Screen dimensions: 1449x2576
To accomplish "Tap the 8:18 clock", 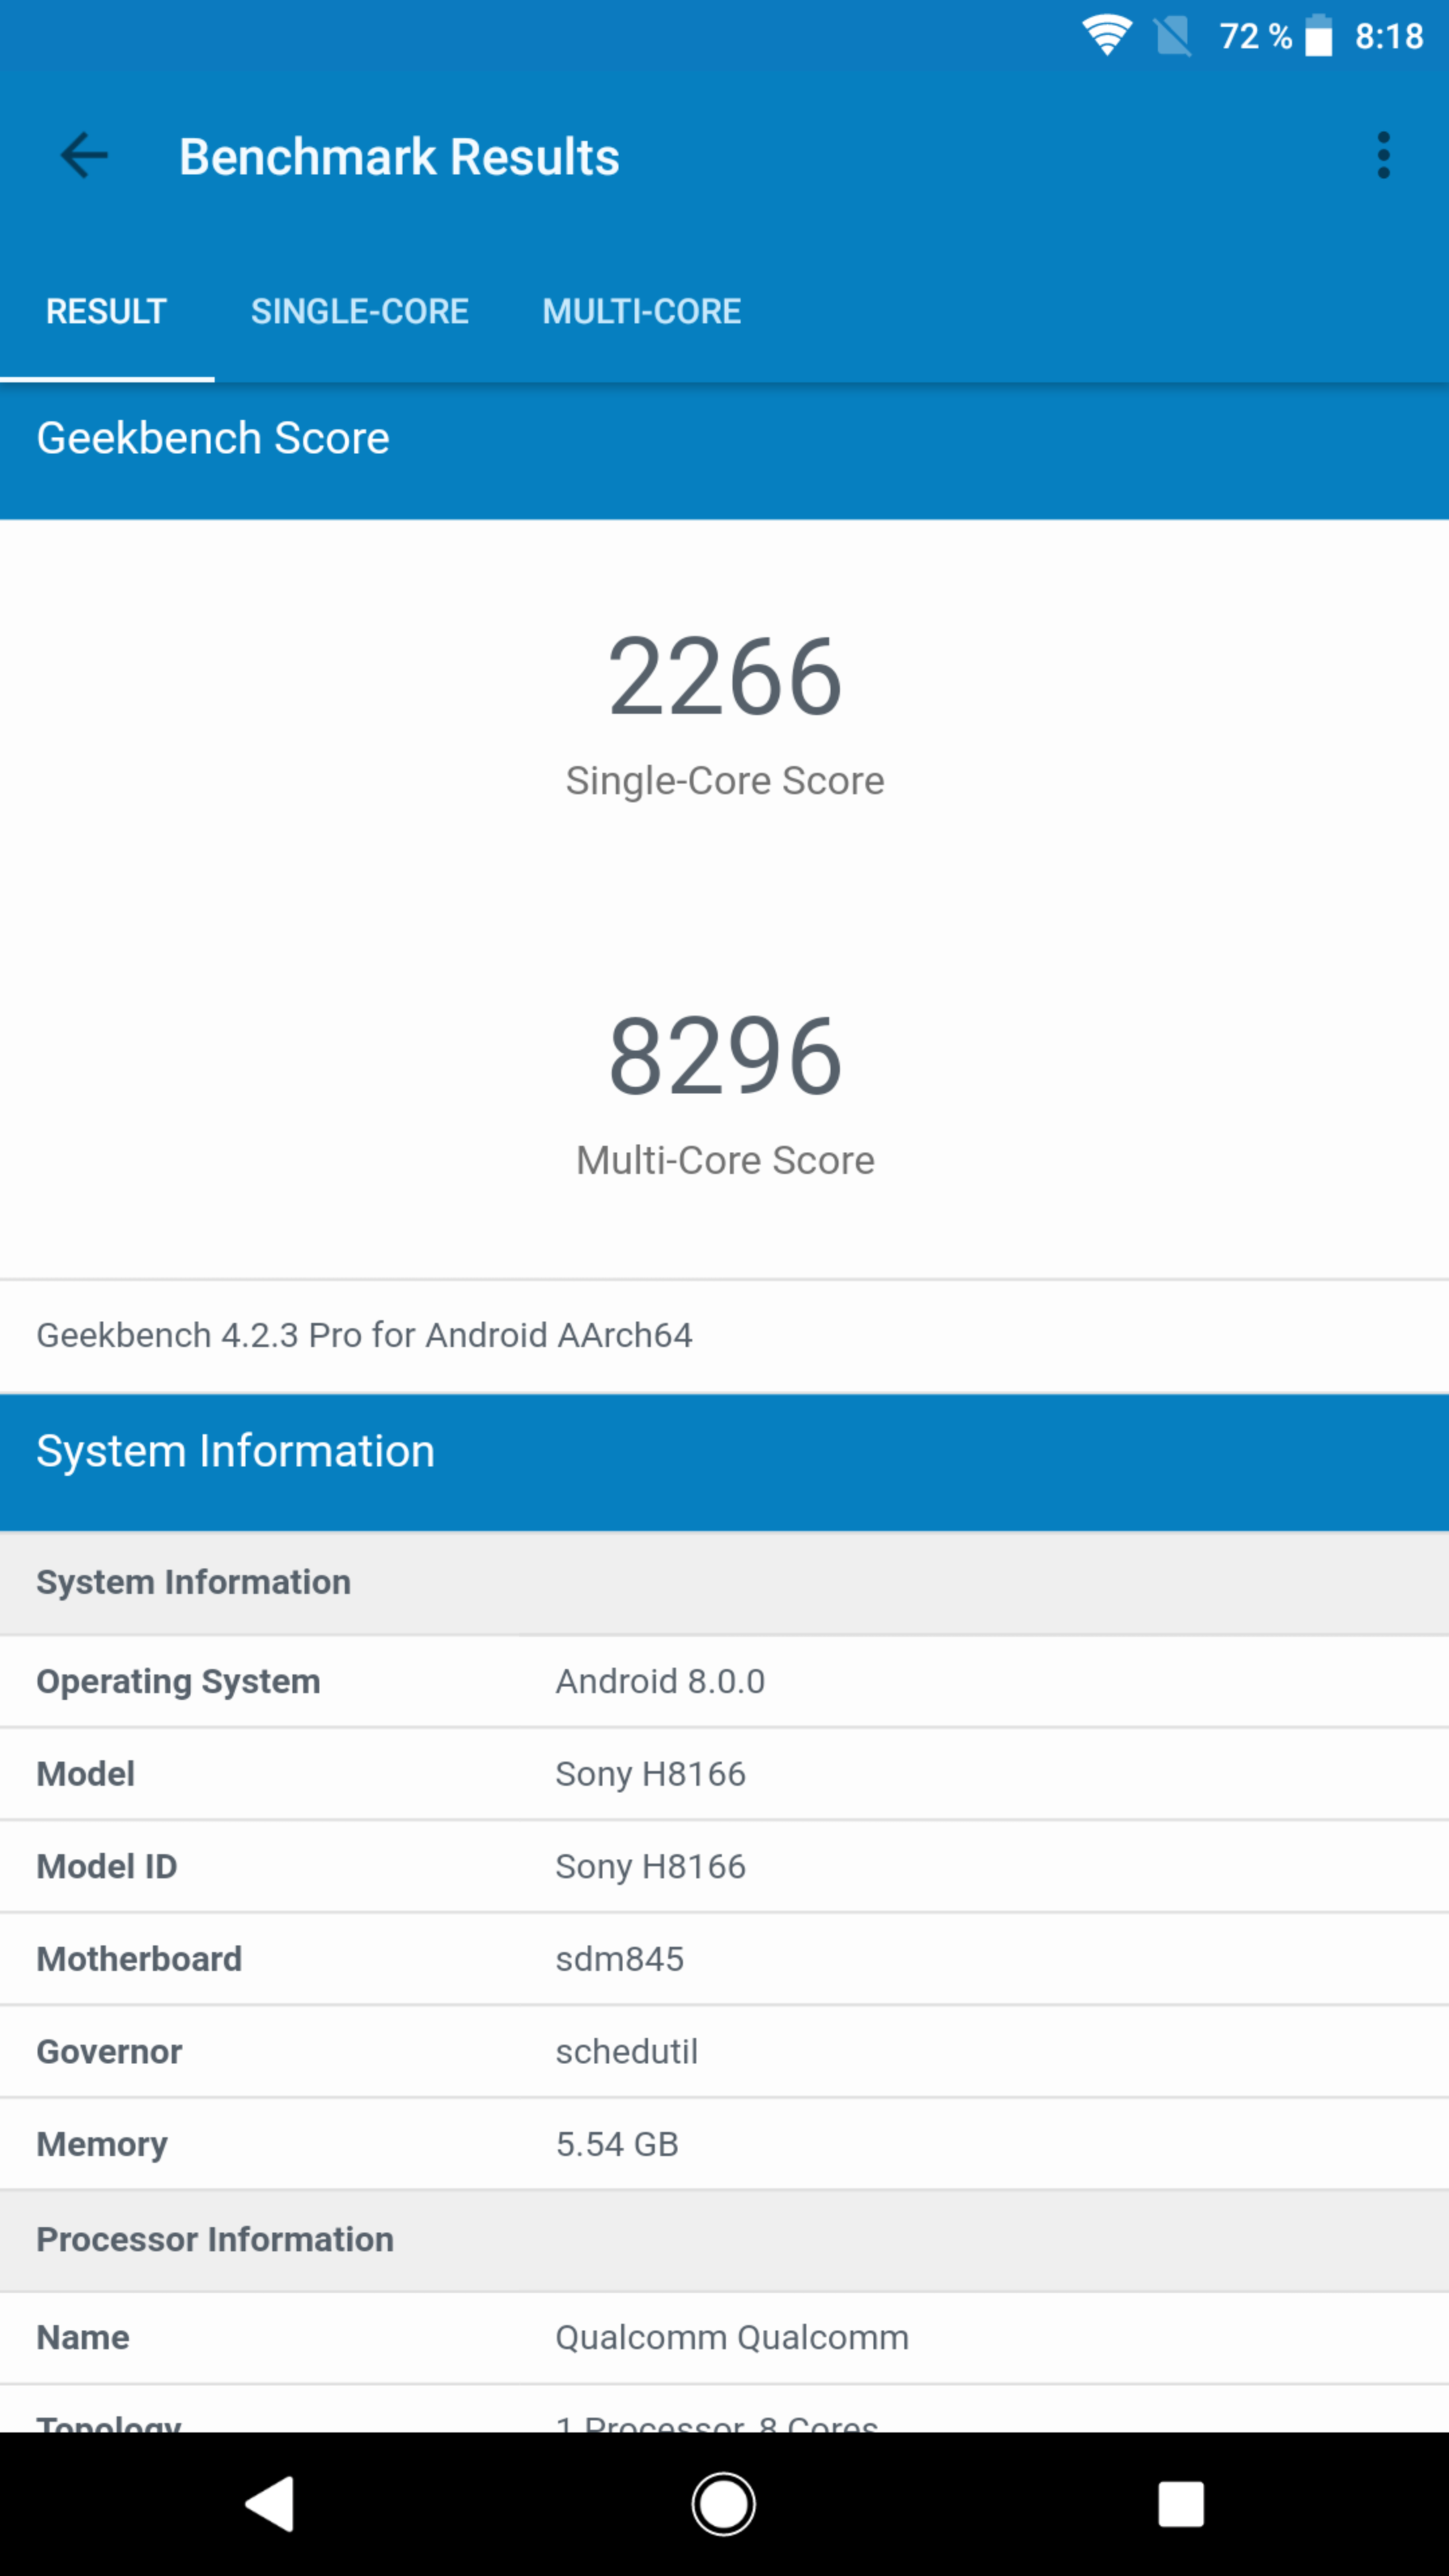I will click(1388, 37).
